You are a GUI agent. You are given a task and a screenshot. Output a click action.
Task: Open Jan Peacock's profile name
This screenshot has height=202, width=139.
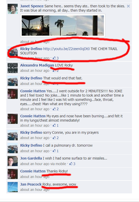tap(31, 184)
